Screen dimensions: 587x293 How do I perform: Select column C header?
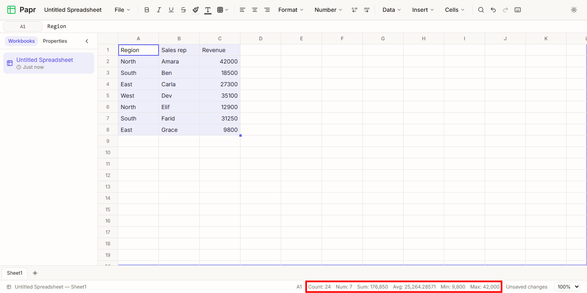(x=220, y=39)
